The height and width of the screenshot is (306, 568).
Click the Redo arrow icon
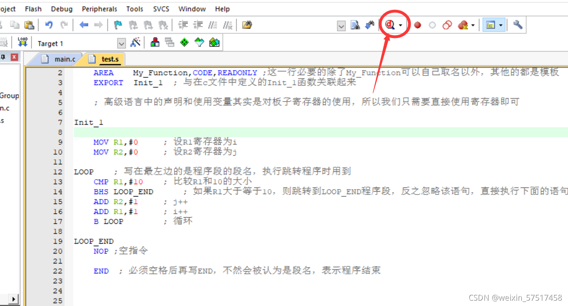64,25
